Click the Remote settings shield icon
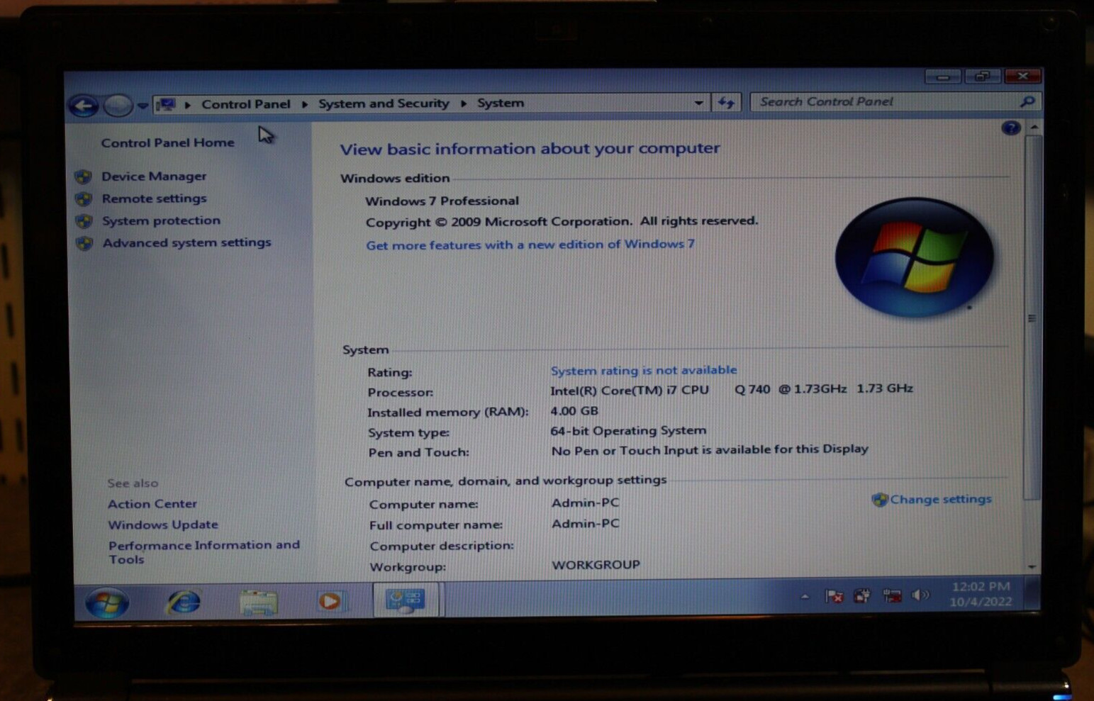This screenshot has width=1094, height=701. pyautogui.click(x=84, y=199)
